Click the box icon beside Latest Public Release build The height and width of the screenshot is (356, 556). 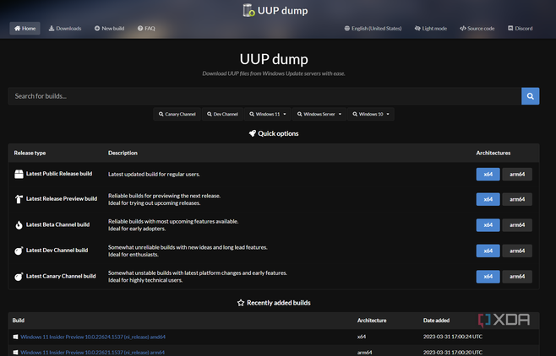point(19,174)
